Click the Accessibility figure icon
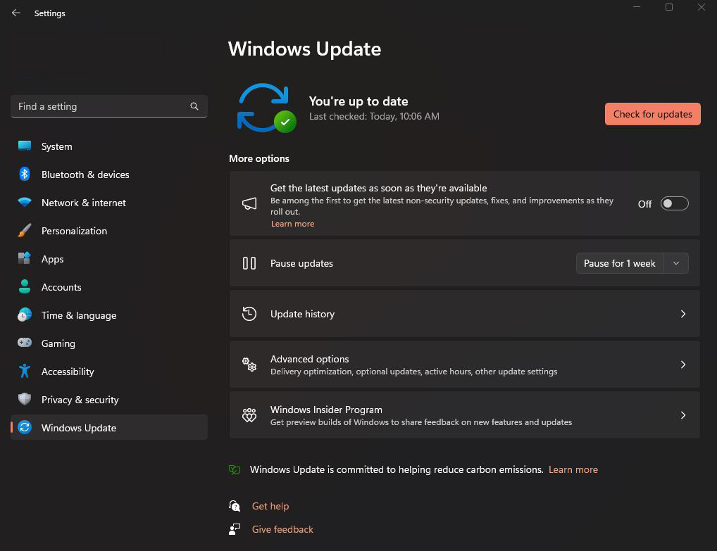 25,372
